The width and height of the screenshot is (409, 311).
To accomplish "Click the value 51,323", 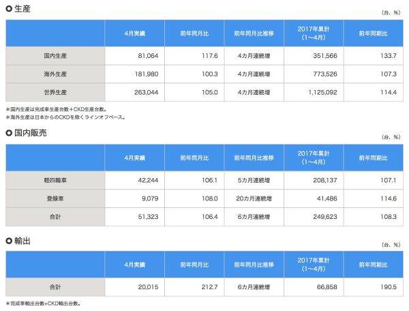I will point(148,217).
